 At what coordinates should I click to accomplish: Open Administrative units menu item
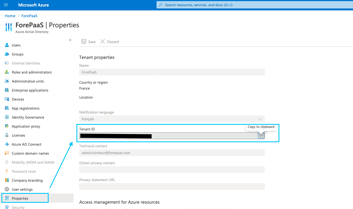[28, 81]
